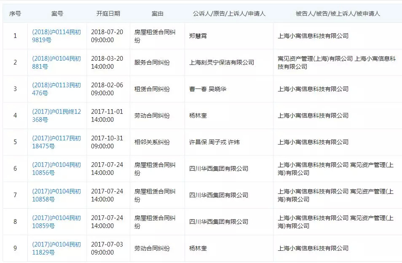Click the 公诉人/原告/上诉人/申请人 header
The image size is (402, 263).
click(x=229, y=13)
